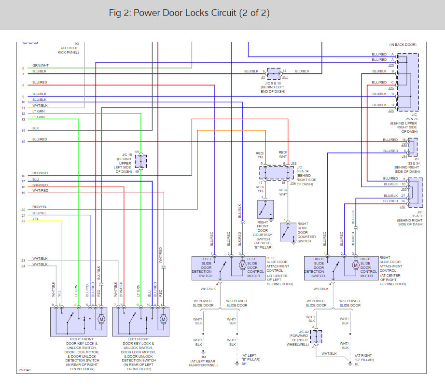Viewport: 445px width, 391px height.
Task: Click the 'BRN/RED' wire label at line 18
Action: point(40,185)
